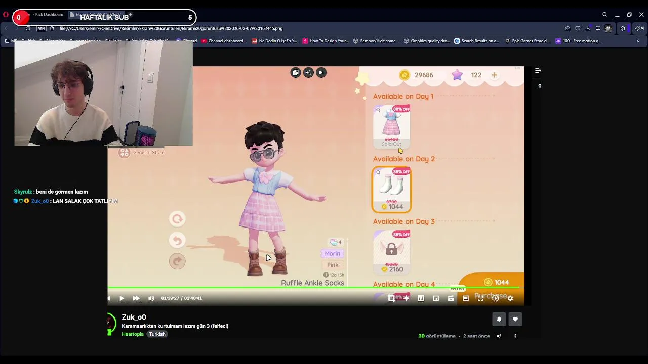Click the sparkle enhance overlay icon above video
Viewport: 648px width, 364px height.
pyautogui.click(x=308, y=72)
